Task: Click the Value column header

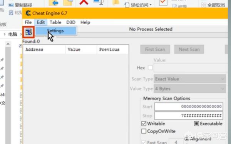Action: click(x=81, y=50)
